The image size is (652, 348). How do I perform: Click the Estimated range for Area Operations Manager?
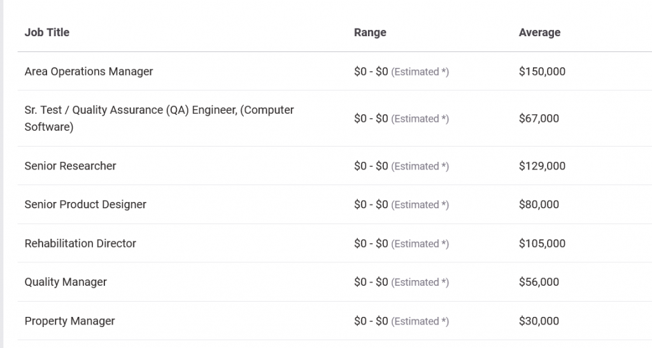click(x=401, y=72)
